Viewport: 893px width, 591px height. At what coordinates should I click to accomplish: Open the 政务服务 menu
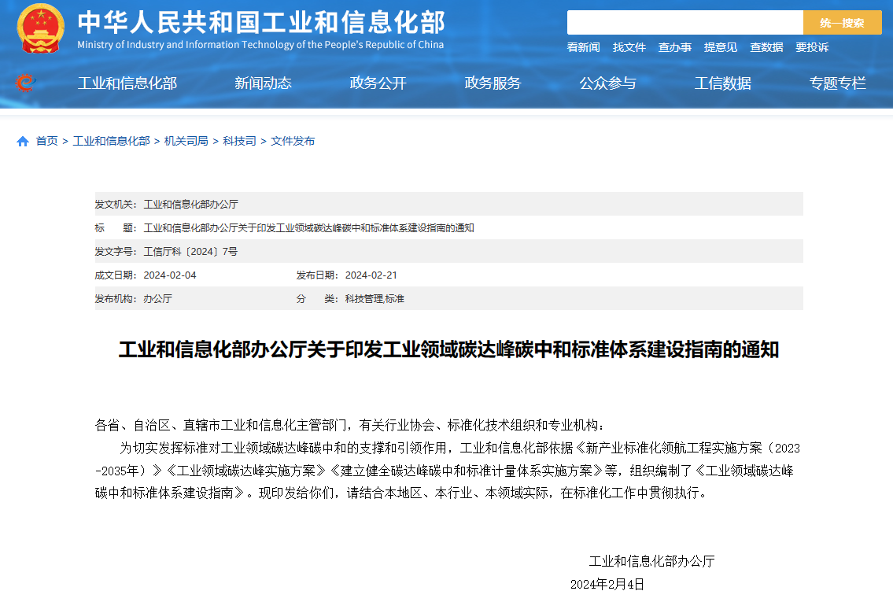tap(494, 83)
